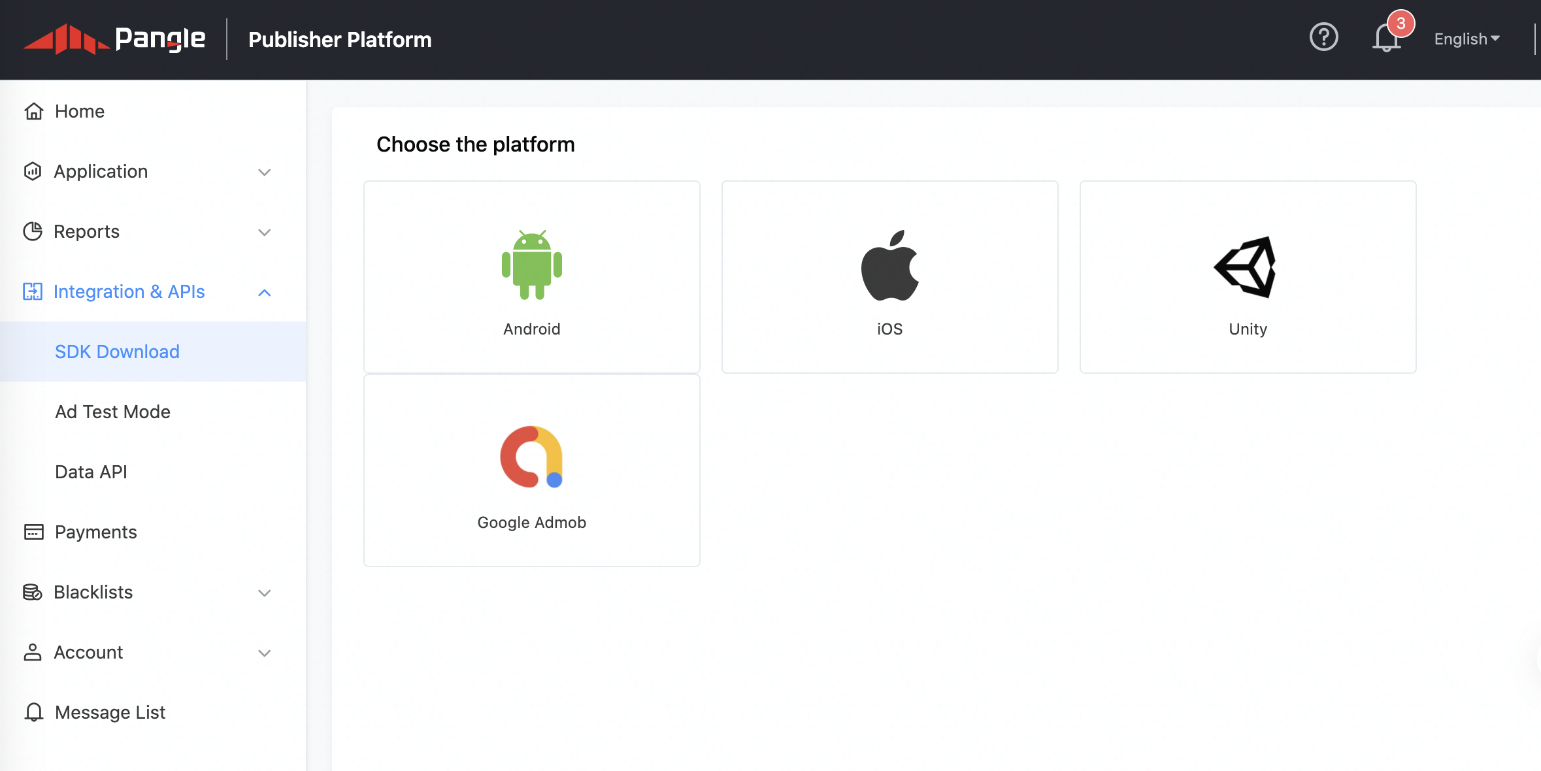Screen dimensions: 1541x771
Task: Open the help question mark icon
Action: point(1323,37)
